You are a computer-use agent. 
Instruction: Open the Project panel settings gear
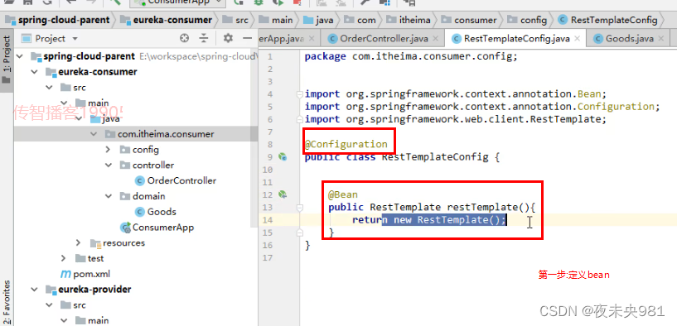pos(228,38)
